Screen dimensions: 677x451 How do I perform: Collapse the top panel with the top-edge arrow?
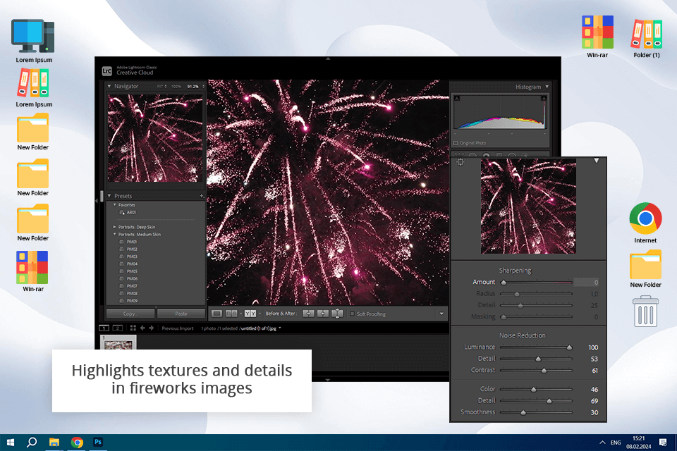click(x=328, y=58)
